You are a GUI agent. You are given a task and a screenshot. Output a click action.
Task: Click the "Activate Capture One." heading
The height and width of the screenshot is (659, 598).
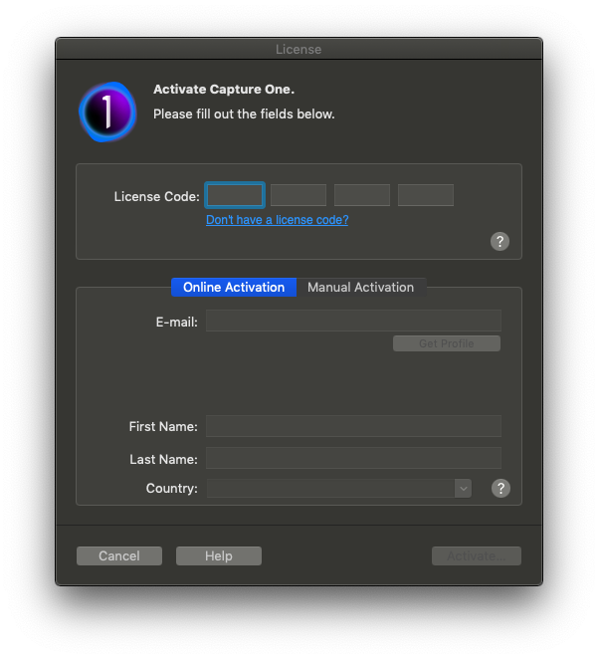click(224, 90)
